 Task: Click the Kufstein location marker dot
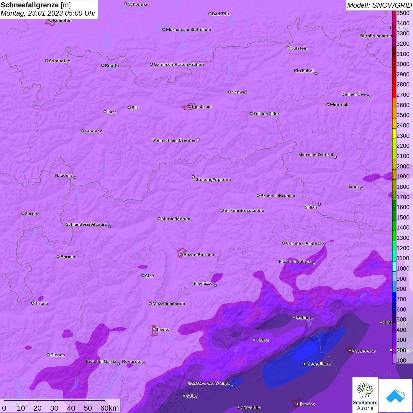pyautogui.click(x=288, y=48)
